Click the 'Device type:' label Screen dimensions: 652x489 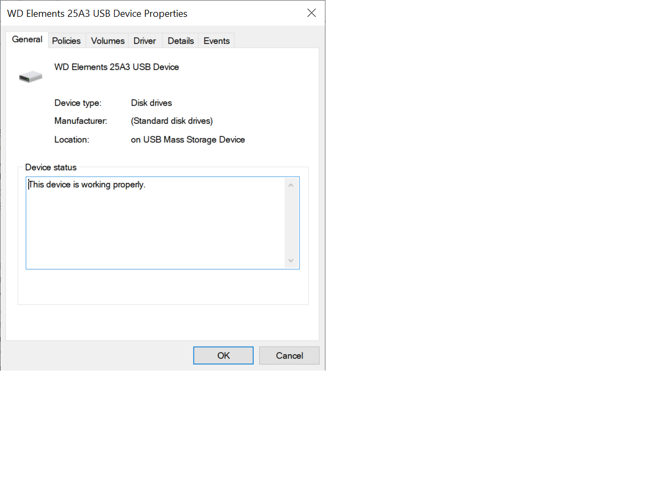click(78, 103)
